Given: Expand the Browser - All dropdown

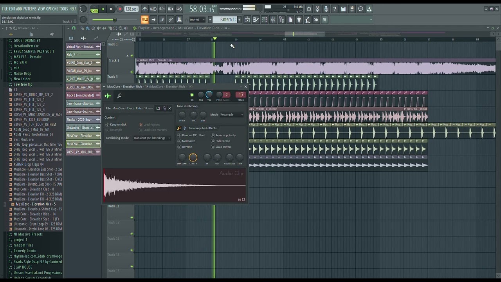Looking at the screenshot, I should [x=29, y=28].
